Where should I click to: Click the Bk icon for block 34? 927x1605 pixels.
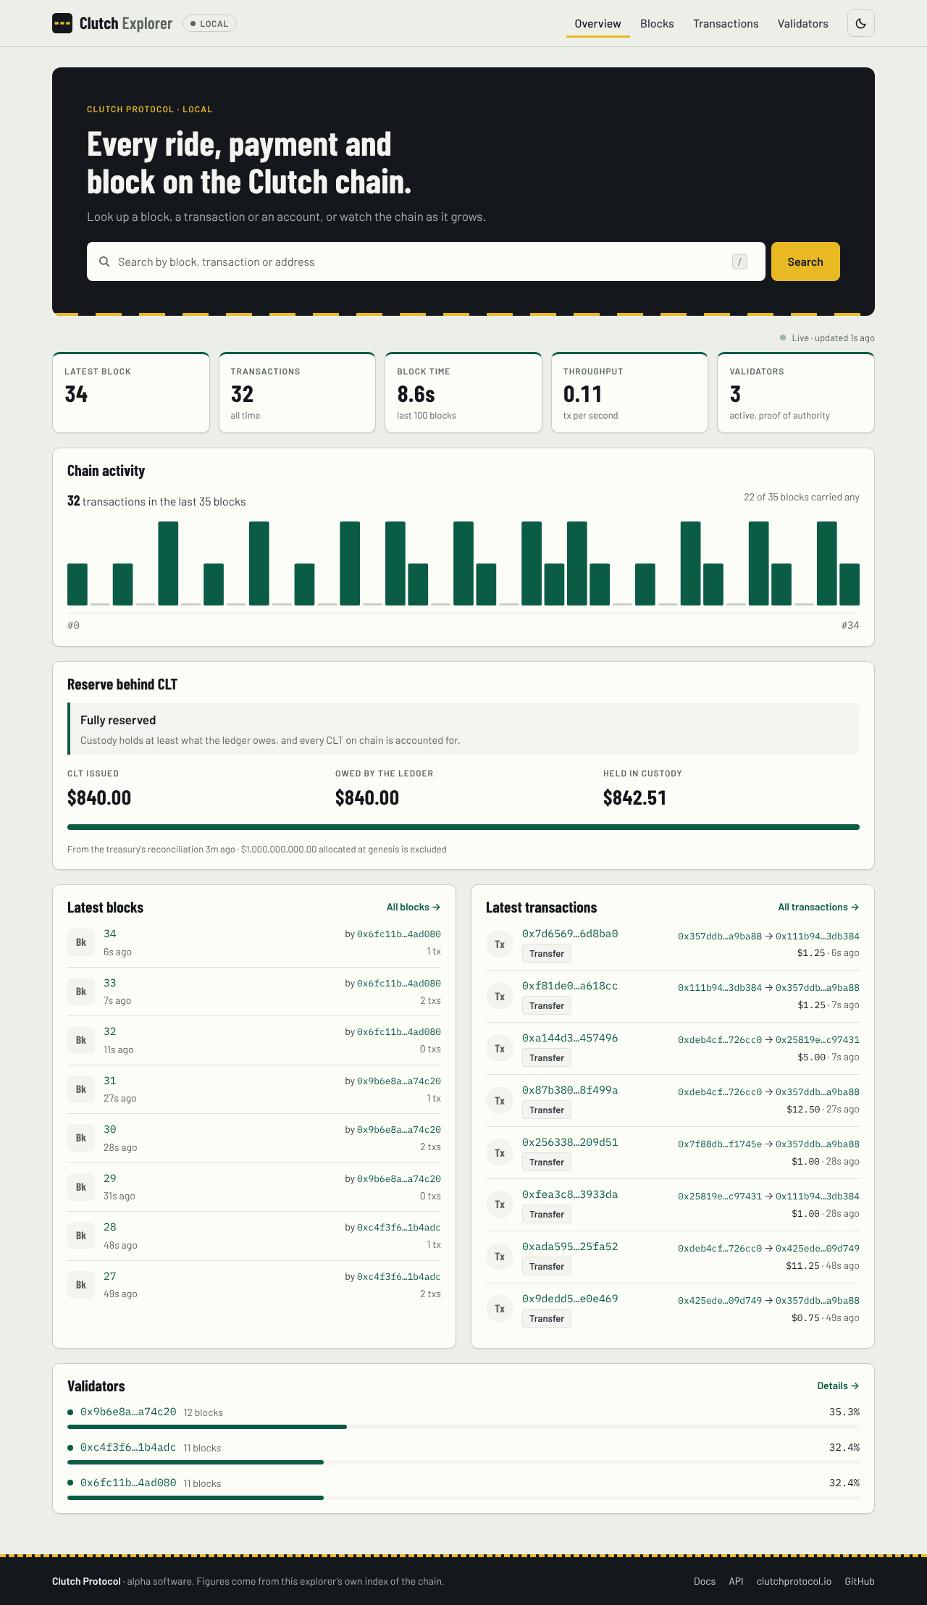click(x=81, y=942)
